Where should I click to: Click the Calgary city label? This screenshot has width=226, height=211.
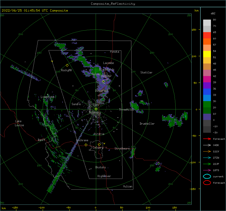point(98,148)
